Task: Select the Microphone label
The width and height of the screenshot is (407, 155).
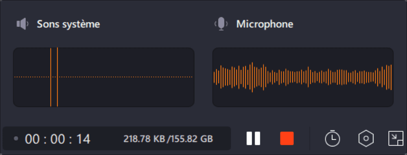Action: pyautogui.click(x=265, y=24)
